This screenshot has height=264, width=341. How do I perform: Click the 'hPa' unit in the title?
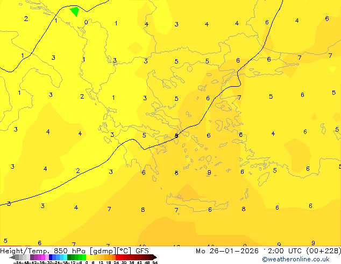(x=79, y=251)
